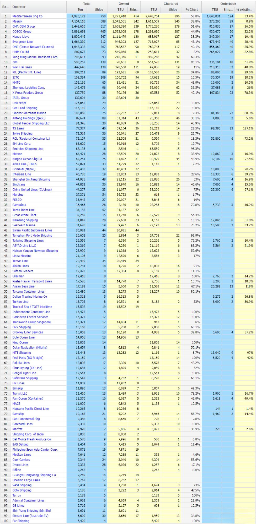Click the Total column group header
Viewport: 256px width, 524px height.
[87, 4]
